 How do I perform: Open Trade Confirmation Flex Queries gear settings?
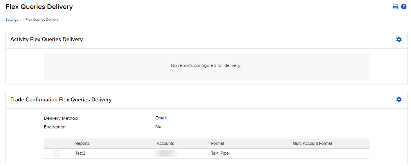[399, 99]
